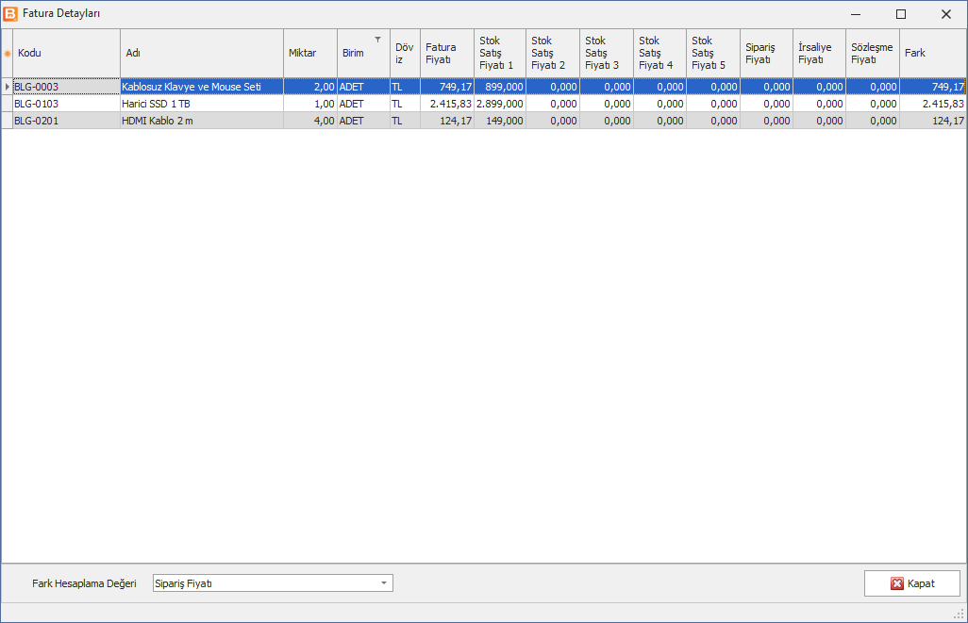Select the BLG-0103 code cell
The width and height of the screenshot is (968, 623).
click(67, 104)
